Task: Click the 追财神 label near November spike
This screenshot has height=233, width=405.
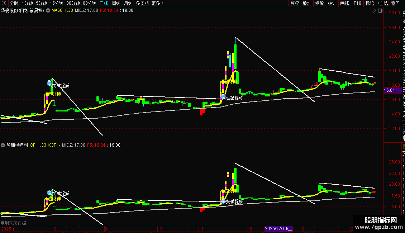Action: click(230, 82)
